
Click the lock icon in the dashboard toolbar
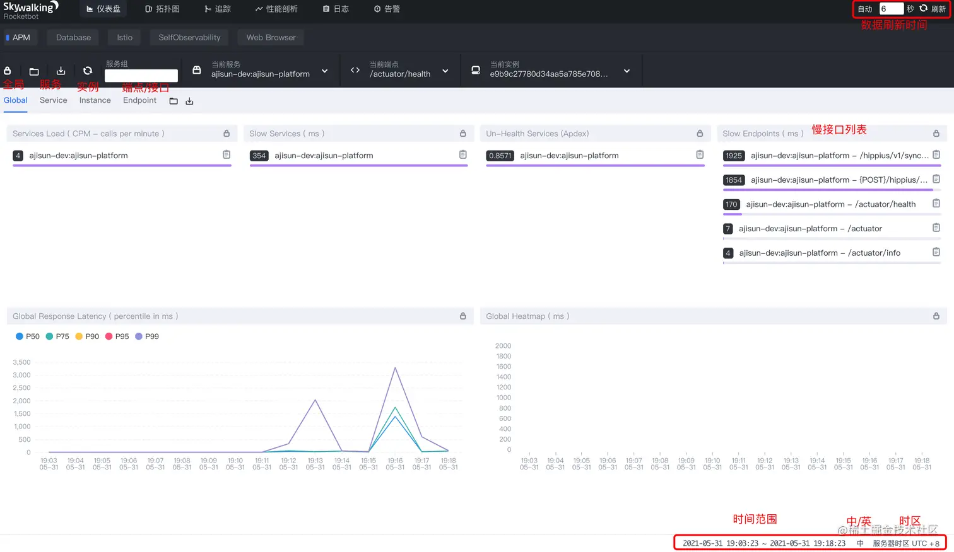[8, 71]
